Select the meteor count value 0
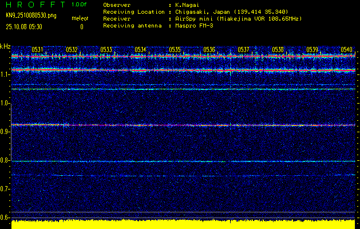Image resolution: width=360 pixels, height=229 pixels. [81, 26]
